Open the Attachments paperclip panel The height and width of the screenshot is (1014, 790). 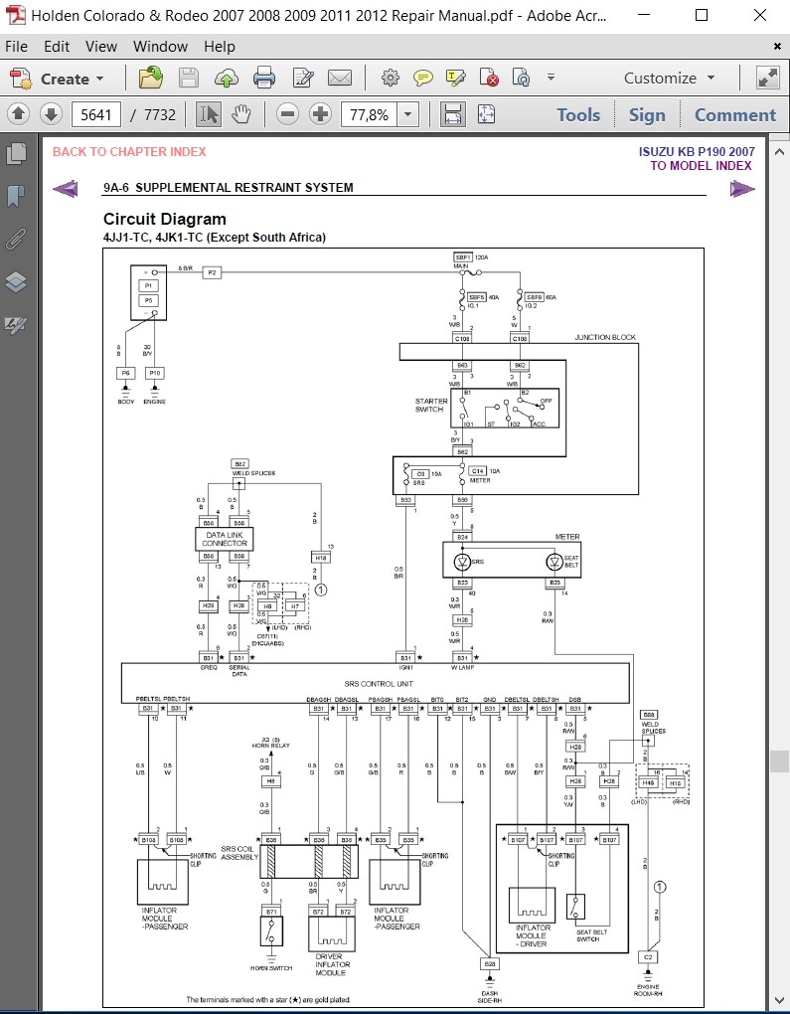[x=15, y=239]
